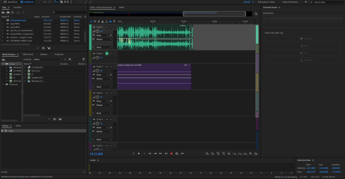Select the Time Selection tool
The width and height of the screenshot is (345, 179).
[x=71, y=2]
